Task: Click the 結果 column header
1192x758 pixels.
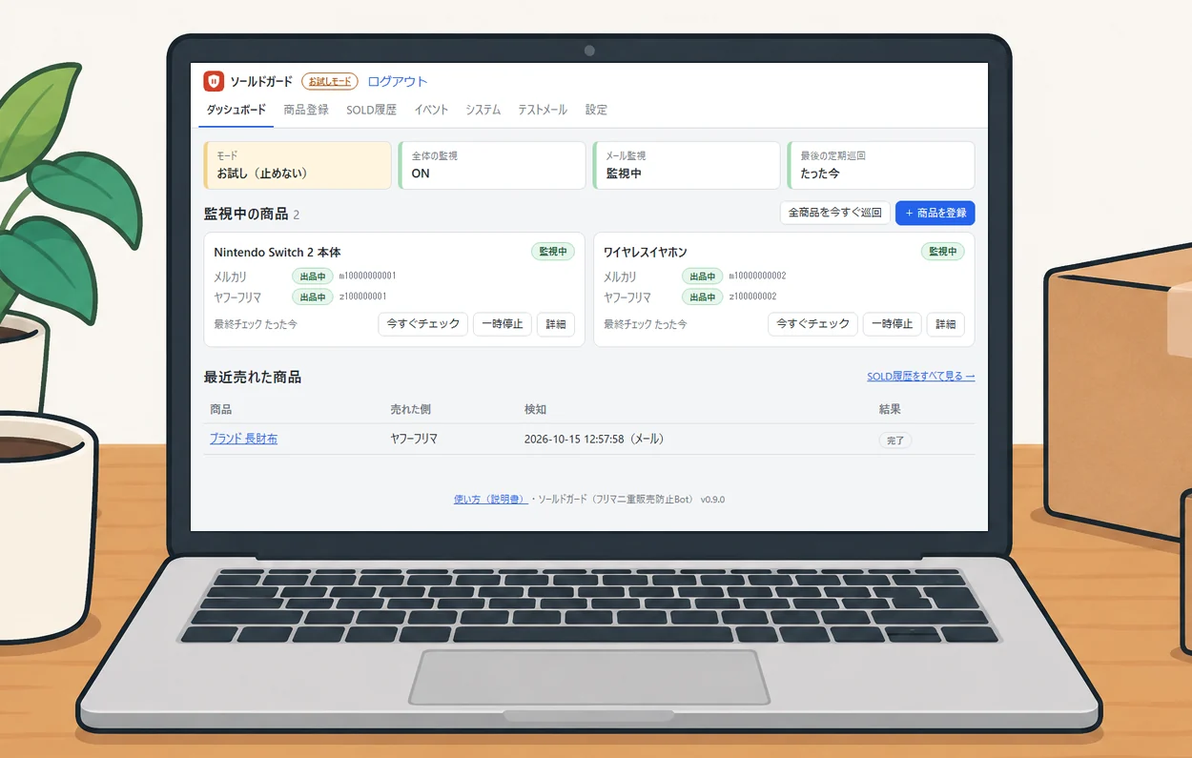Action: coord(891,409)
